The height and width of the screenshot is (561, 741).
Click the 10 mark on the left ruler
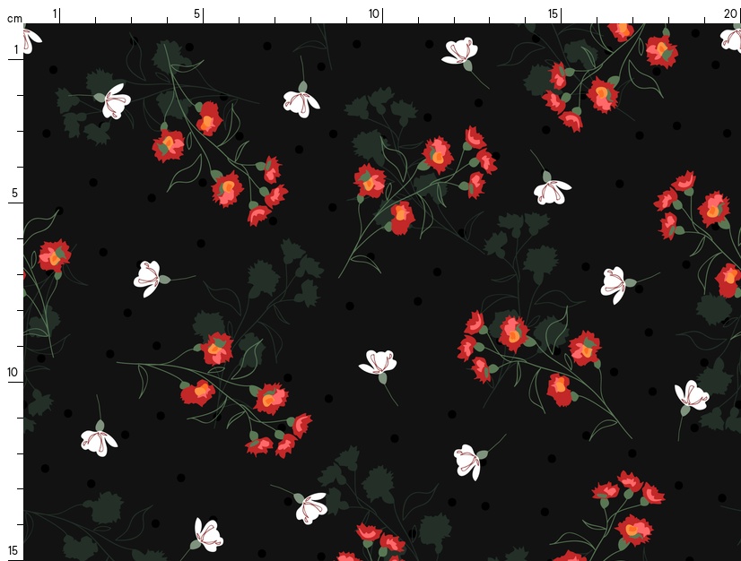[13, 373]
